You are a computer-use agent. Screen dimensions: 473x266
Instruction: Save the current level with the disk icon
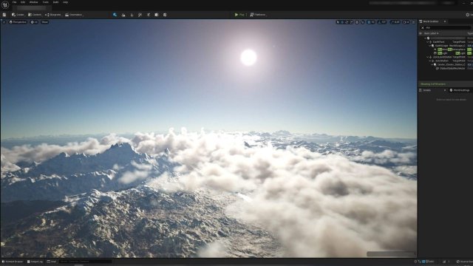(x=4, y=15)
